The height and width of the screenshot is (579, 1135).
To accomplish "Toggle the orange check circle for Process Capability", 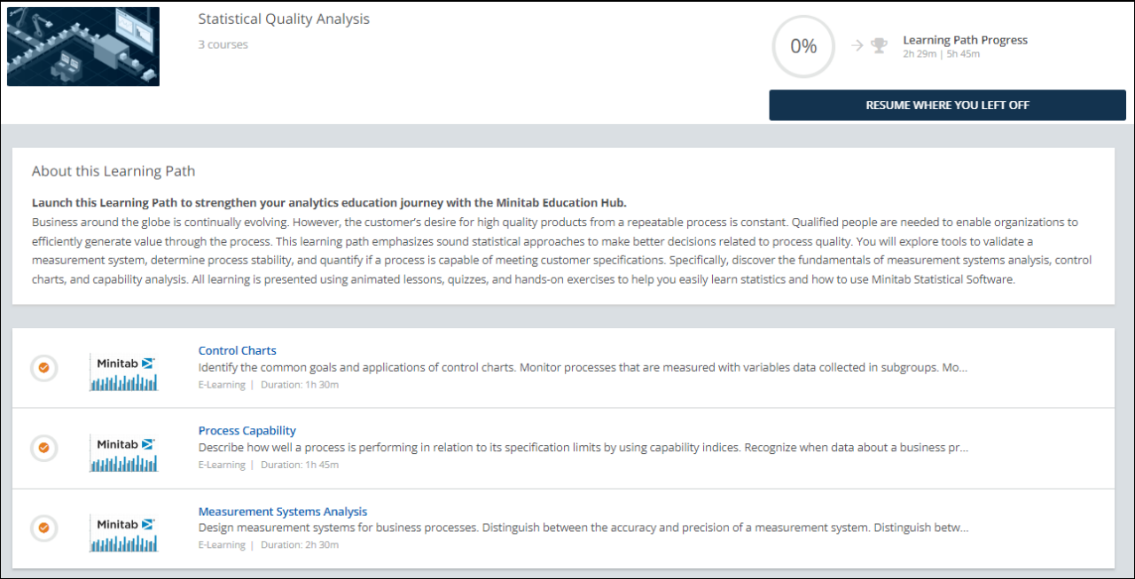I will (x=43, y=449).
